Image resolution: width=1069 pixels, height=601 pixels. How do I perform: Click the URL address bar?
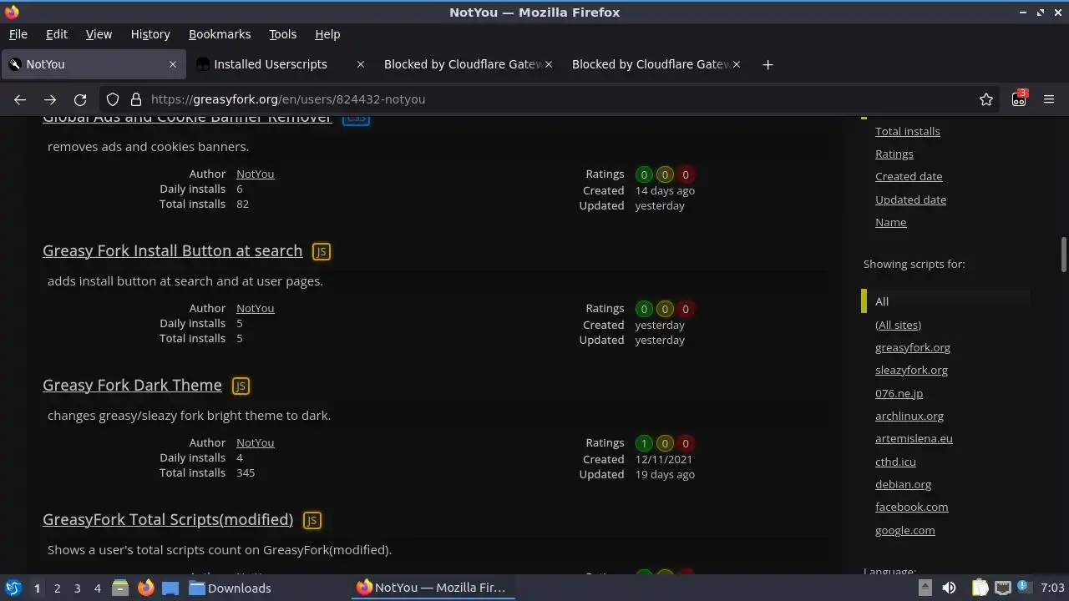coord(551,99)
